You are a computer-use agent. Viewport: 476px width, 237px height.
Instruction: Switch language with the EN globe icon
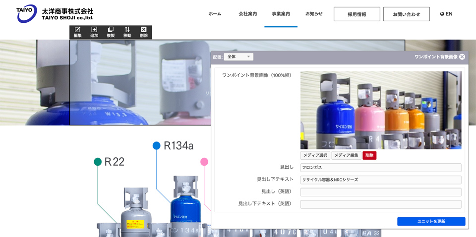click(446, 14)
